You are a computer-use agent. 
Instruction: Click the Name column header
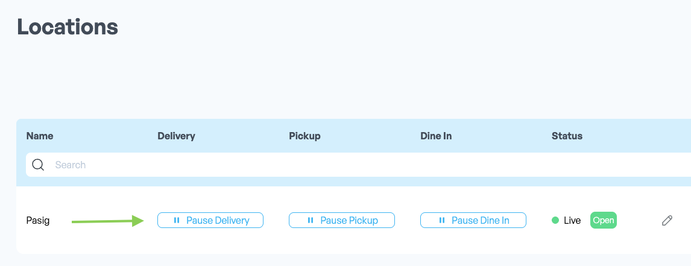pos(40,136)
